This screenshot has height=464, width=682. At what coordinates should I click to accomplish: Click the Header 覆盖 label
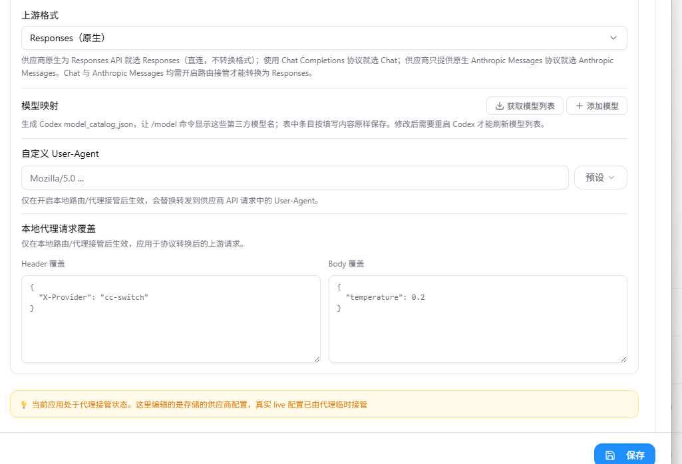click(x=43, y=264)
